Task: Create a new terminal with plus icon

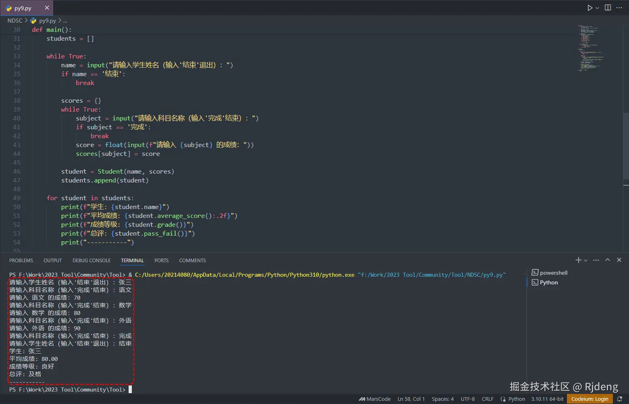Action: pyautogui.click(x=578, y=260)
